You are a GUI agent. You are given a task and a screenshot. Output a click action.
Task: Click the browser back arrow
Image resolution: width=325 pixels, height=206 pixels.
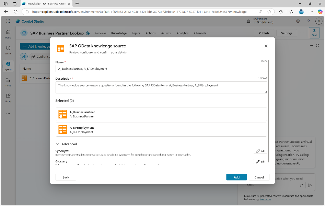(x=6, y=12)
